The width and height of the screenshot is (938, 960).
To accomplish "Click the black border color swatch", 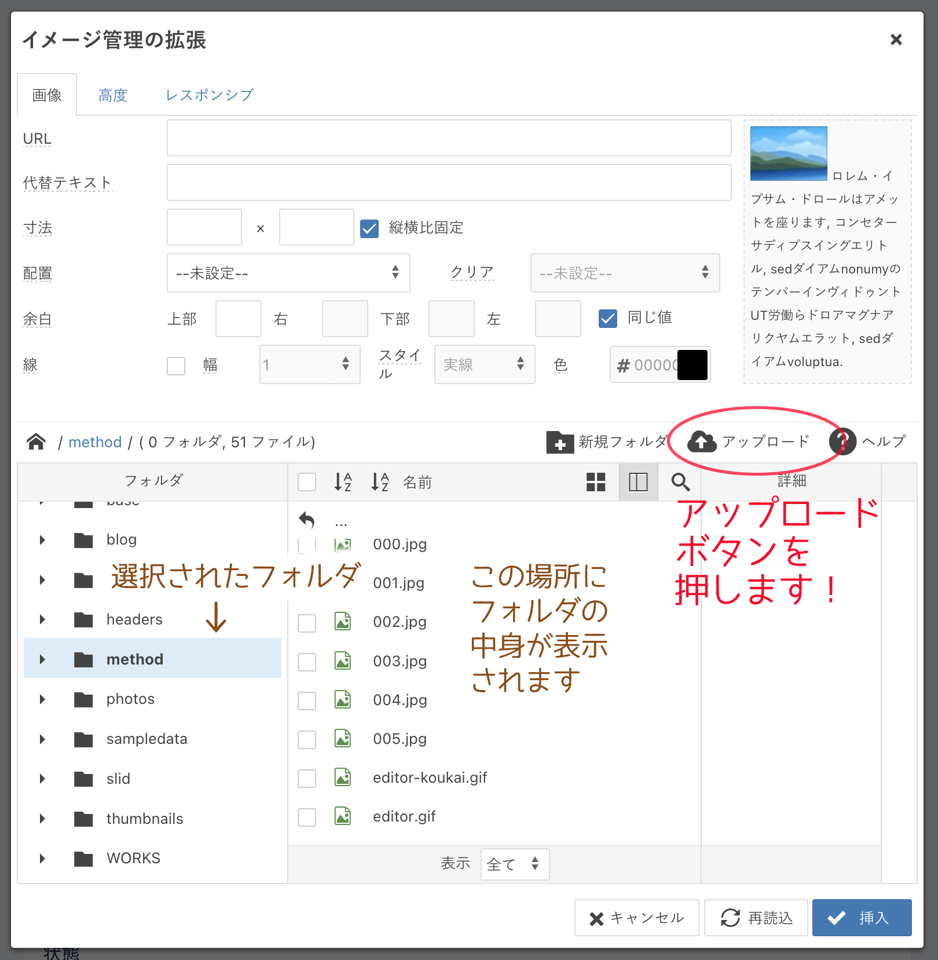I will coord(692,365).
